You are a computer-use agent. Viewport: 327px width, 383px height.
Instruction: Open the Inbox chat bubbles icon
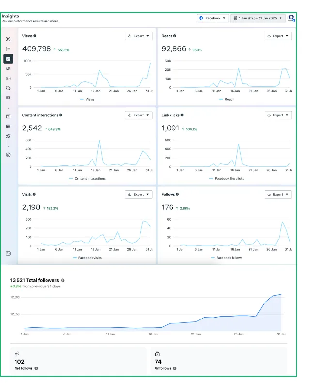(8, 88)
